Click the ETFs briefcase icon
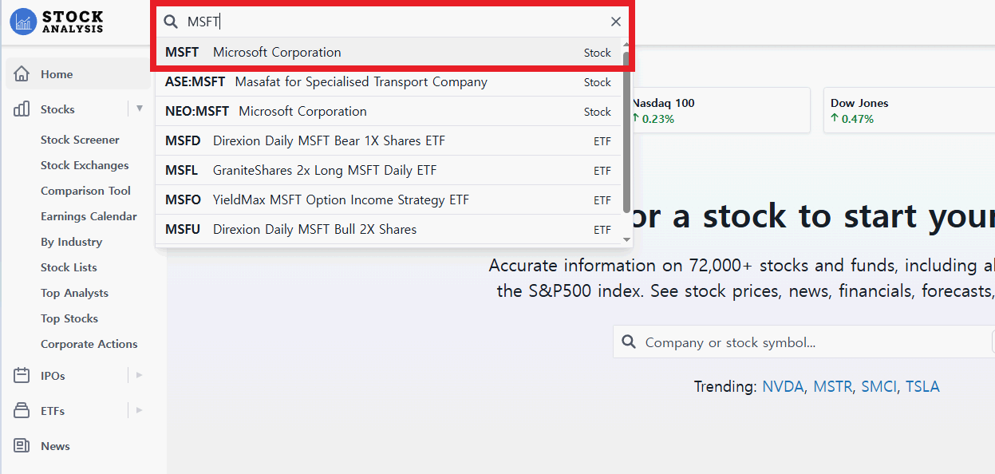This screenshot has height=474, width=995. 22,411
